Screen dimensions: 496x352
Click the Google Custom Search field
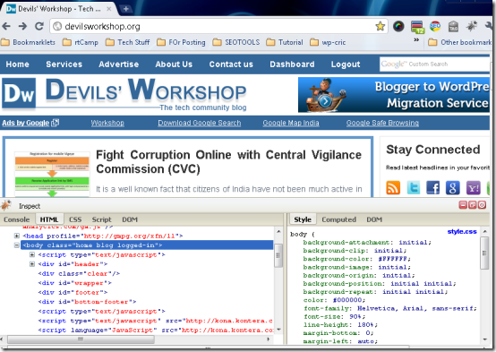tap(435, 64)
